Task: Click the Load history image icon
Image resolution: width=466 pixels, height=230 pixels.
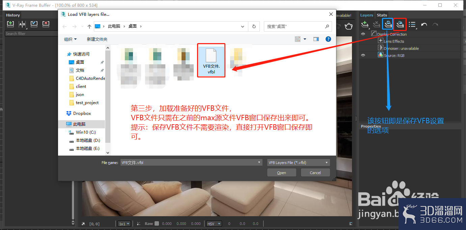Action: (x=34, y=24)
